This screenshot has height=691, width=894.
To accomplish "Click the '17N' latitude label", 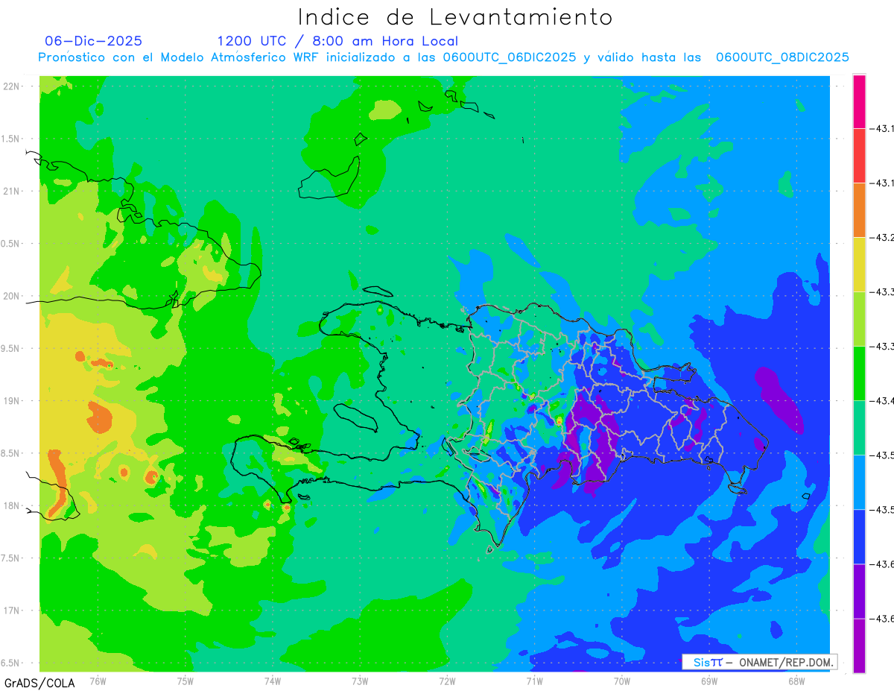I will point(13,610).
